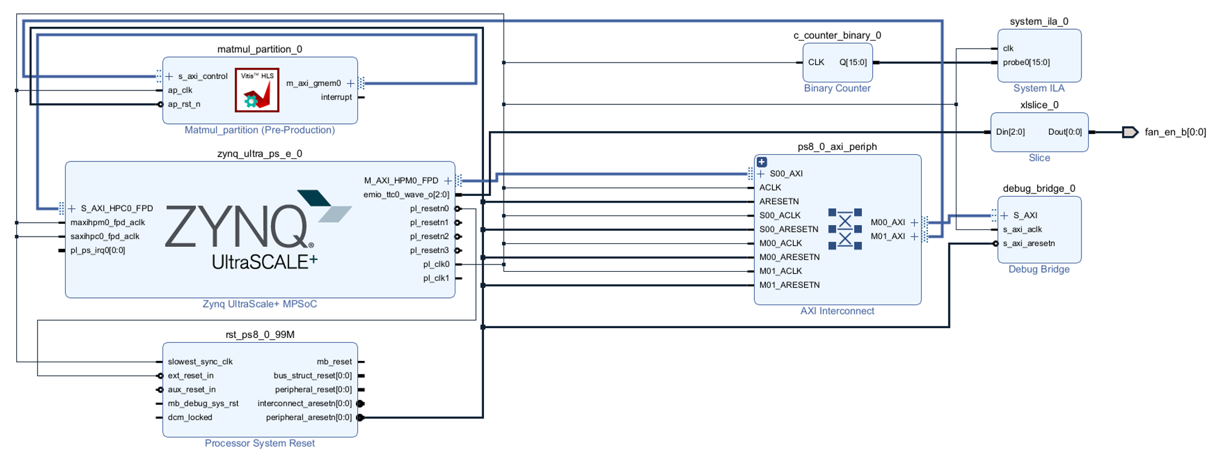Select the xlslice_0 instance name

click(1039, 105)
